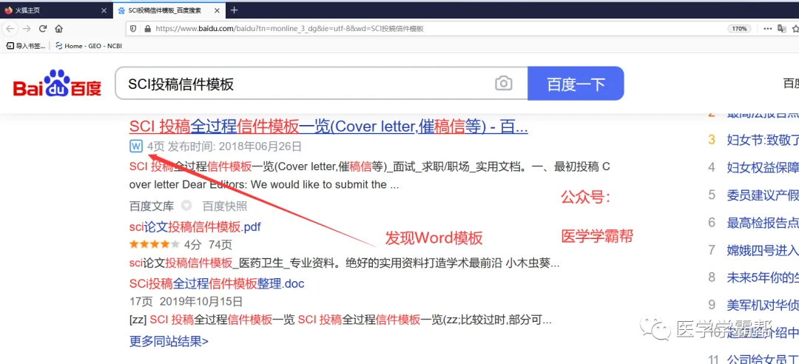The image size is (799, 364).
Task: Click the translate page icon
Action: point(782,29)
